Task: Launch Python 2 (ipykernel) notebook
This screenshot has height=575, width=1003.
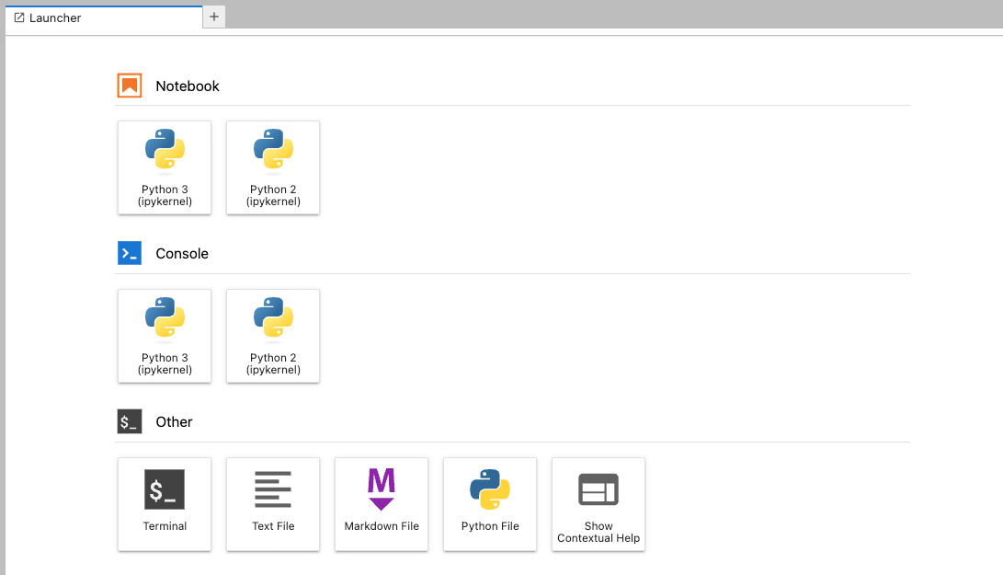Action: [x=273, y=167]
